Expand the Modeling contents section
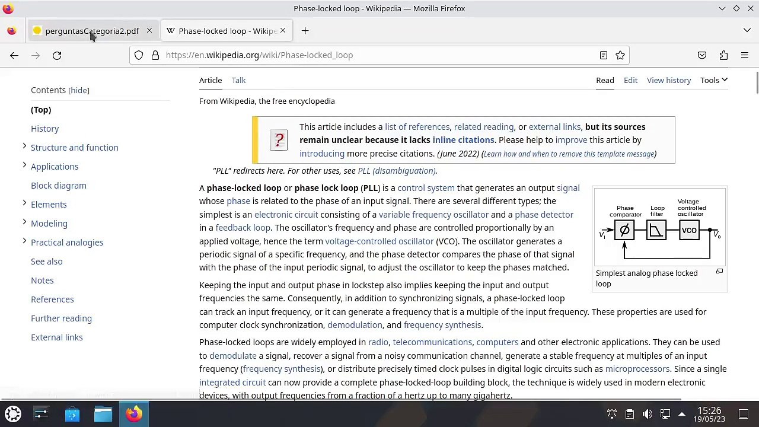Image resolution: width=759 pixels, height=427 pixels. tap(24, 223)
